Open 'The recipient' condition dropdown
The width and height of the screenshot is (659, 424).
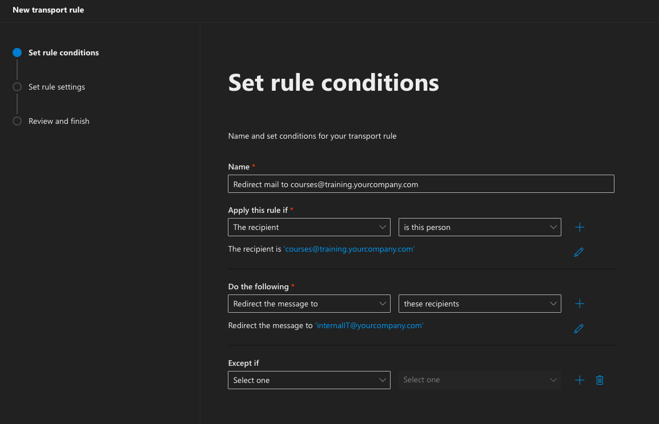(309, 227)
